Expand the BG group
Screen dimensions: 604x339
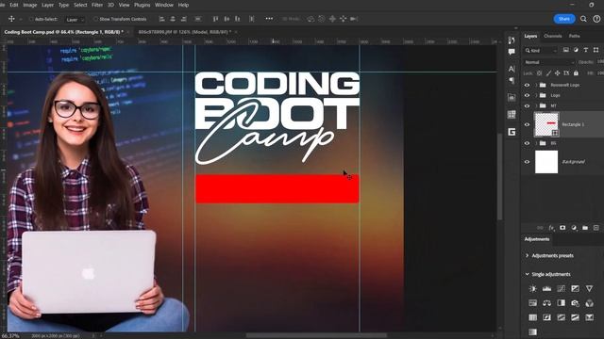coord(536,143)
